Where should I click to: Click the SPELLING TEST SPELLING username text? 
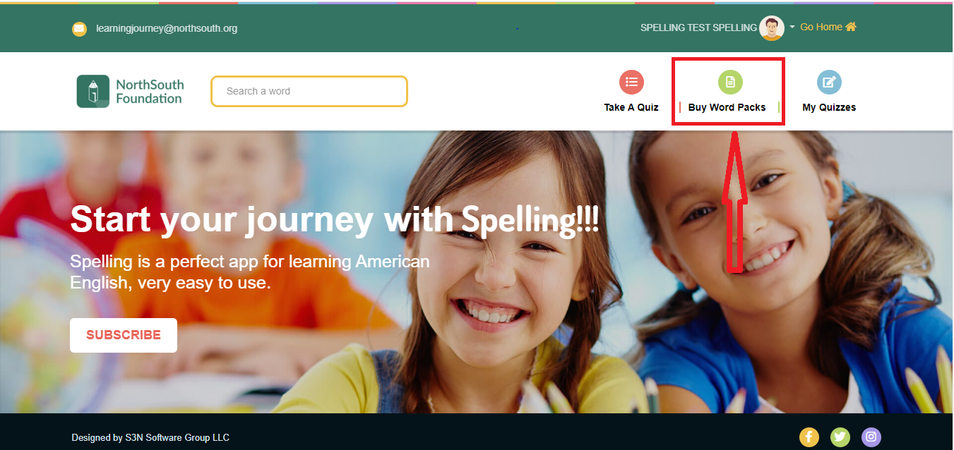[698, 28]
